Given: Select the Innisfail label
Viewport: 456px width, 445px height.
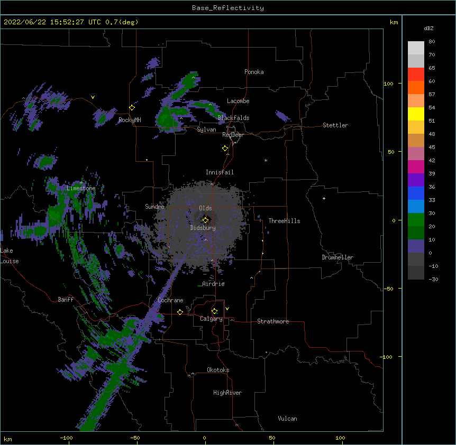Looking at the screenshot, I should click(220, 172).
